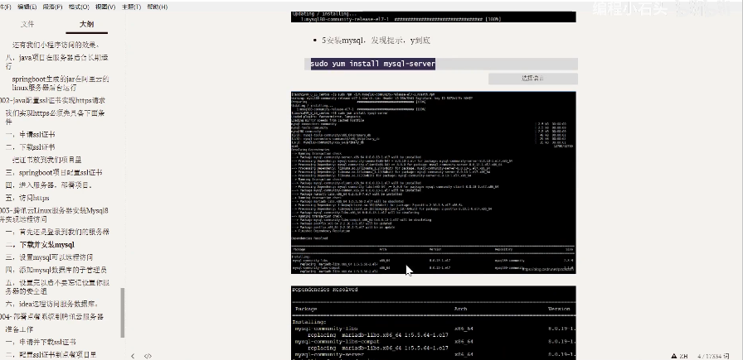This screenshot has height=360, width=743.
Task: Jump to outline item 还有我们小程序访问的效果
Action: (x=56, y=45)
